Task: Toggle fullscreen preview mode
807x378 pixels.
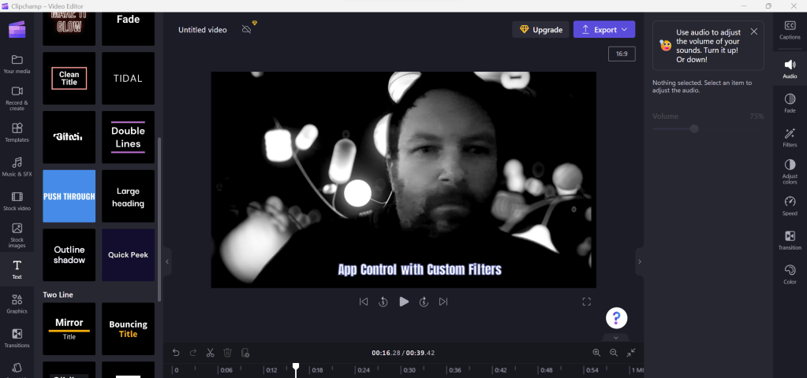Action: tap(586, 302)
